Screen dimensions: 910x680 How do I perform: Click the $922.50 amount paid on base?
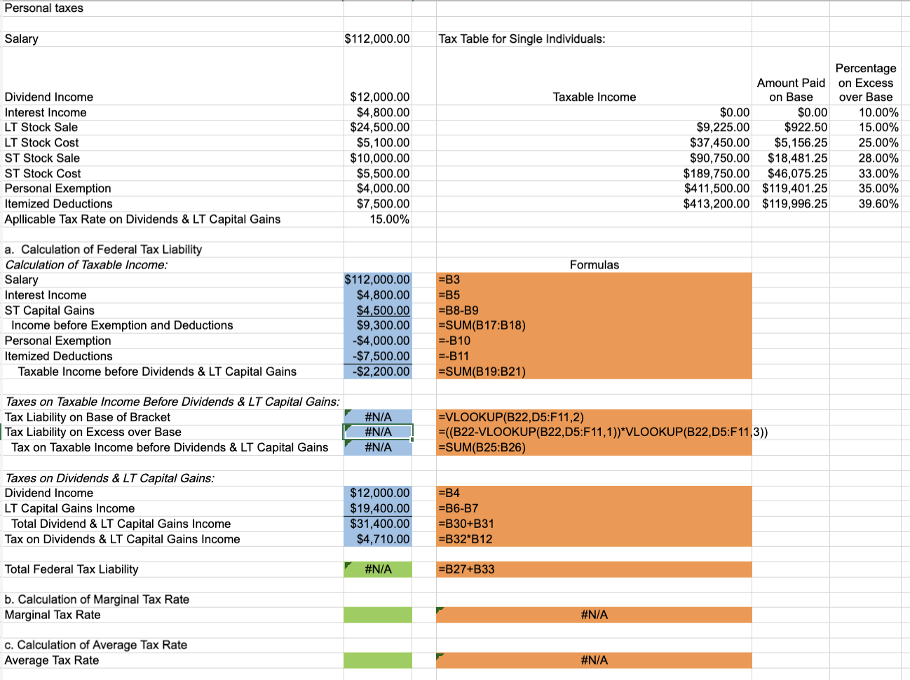(791, 127)
